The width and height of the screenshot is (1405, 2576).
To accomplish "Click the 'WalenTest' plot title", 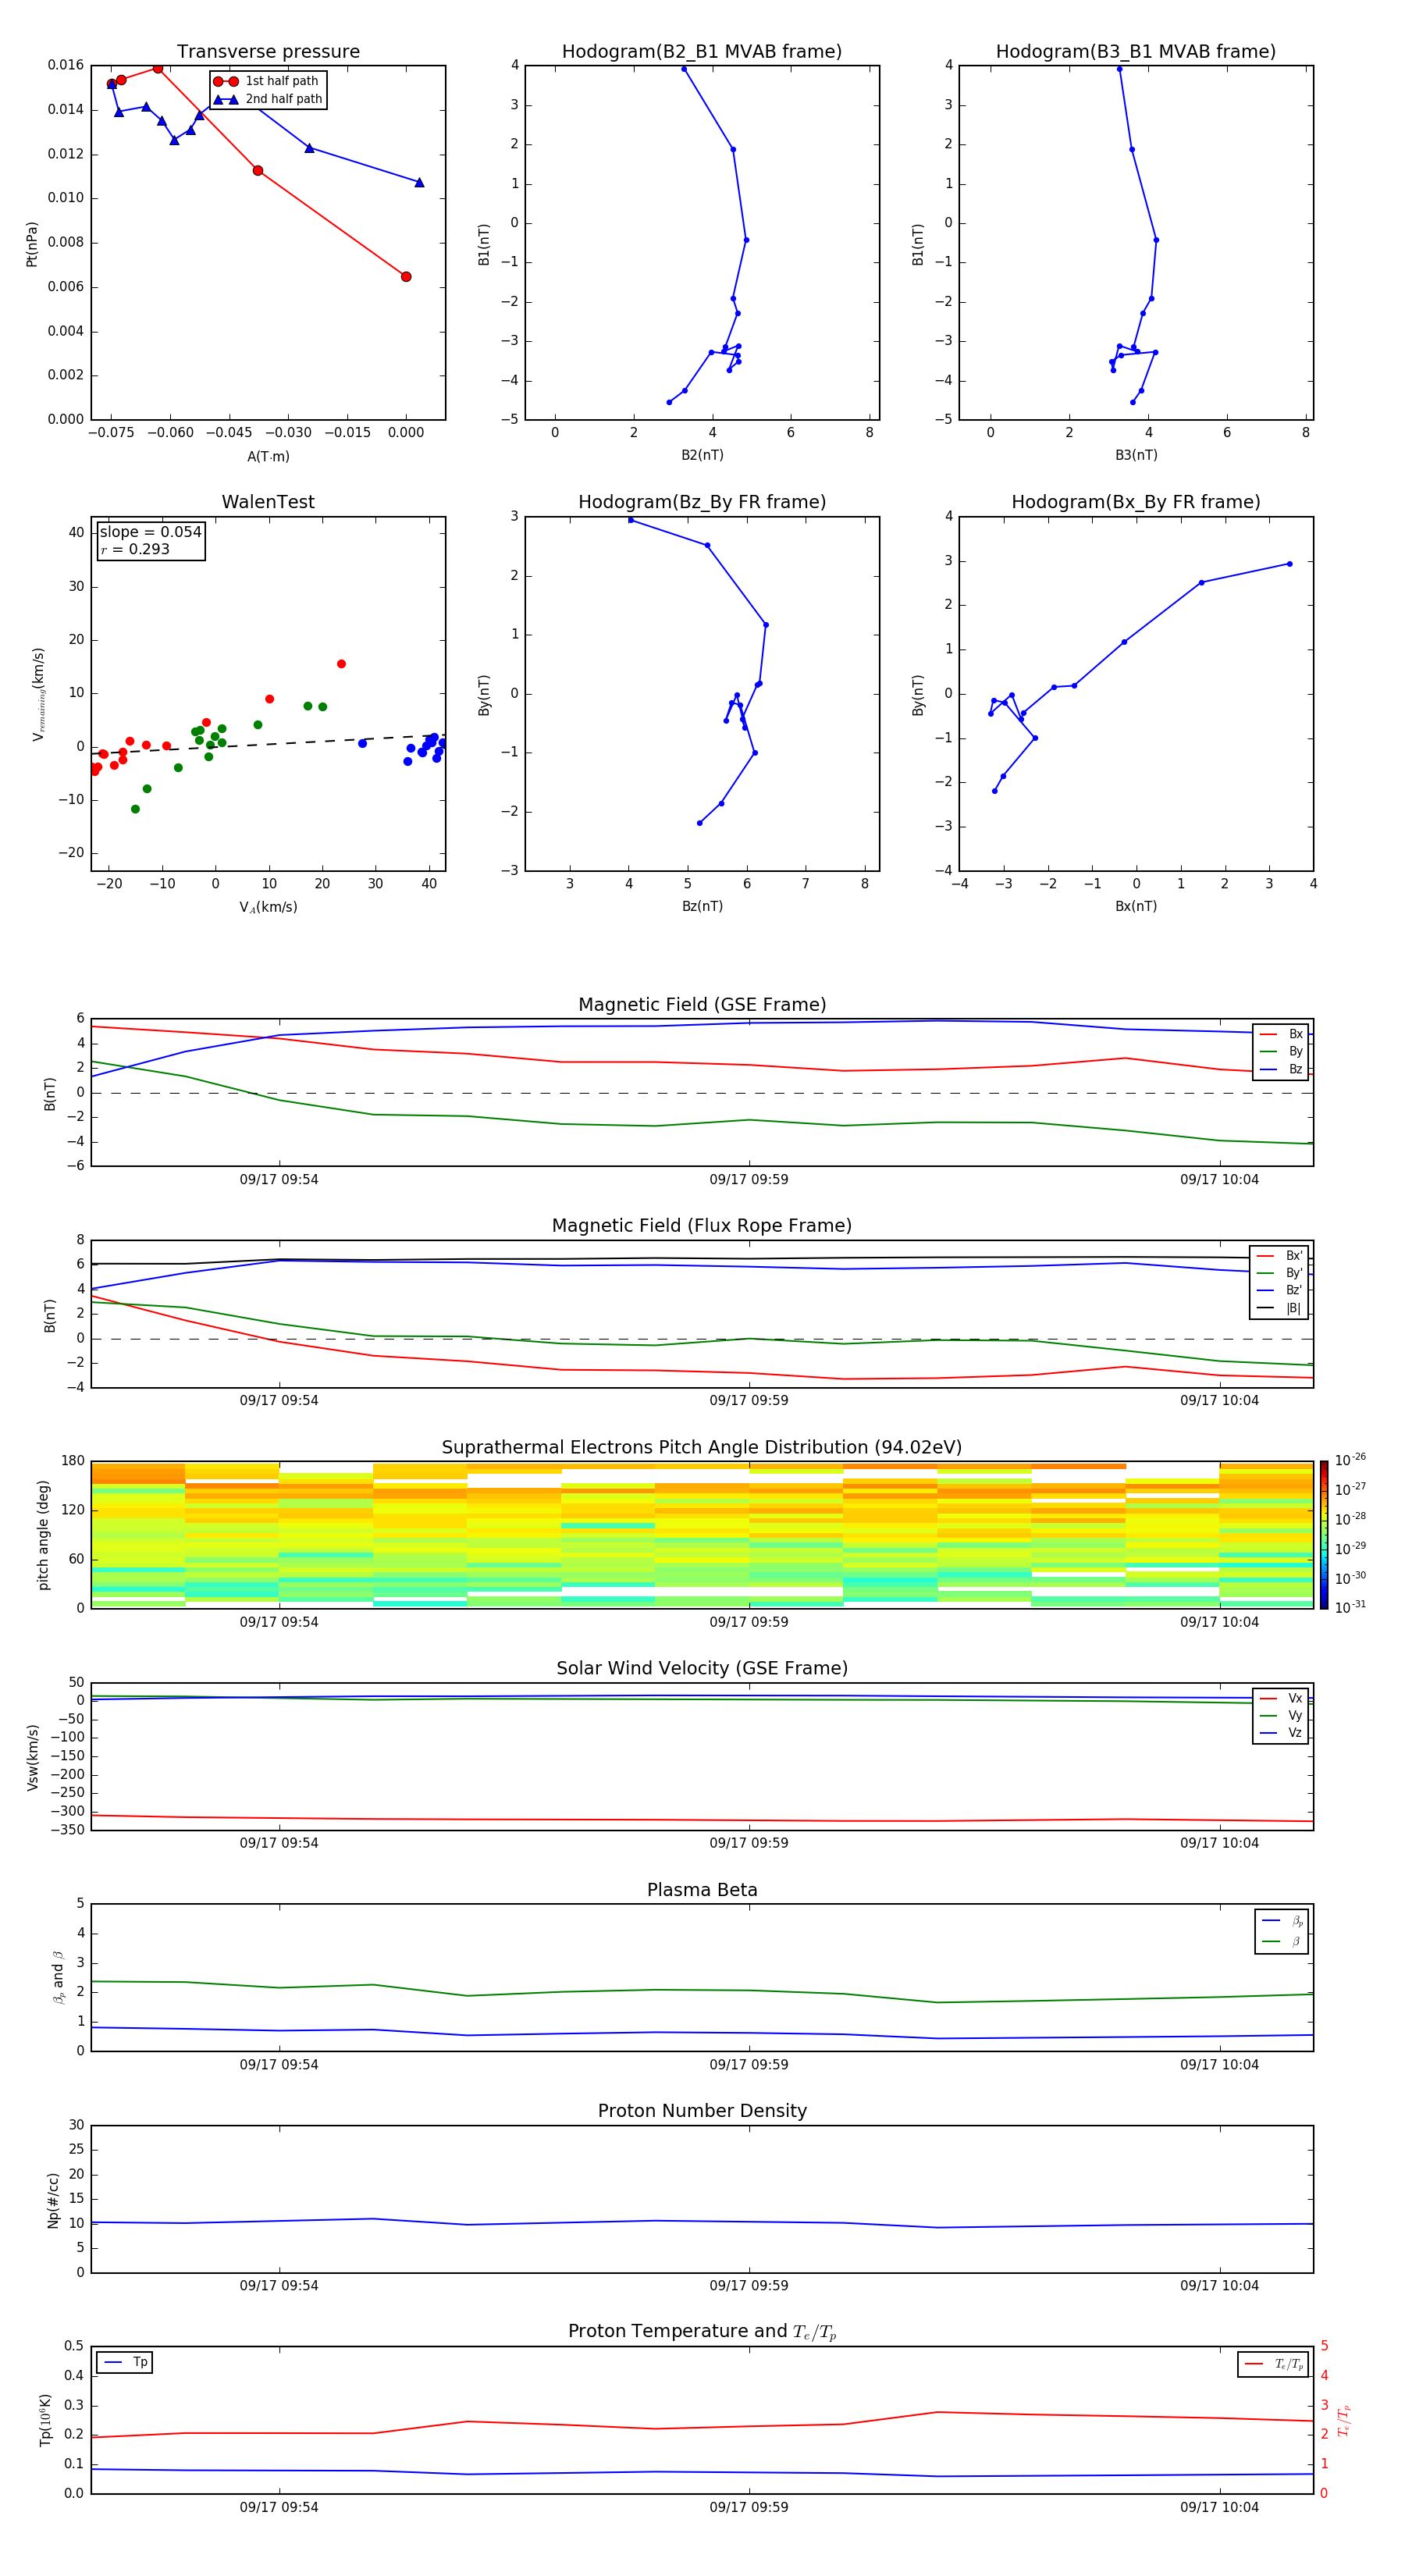I will click(x=268, y=502).
